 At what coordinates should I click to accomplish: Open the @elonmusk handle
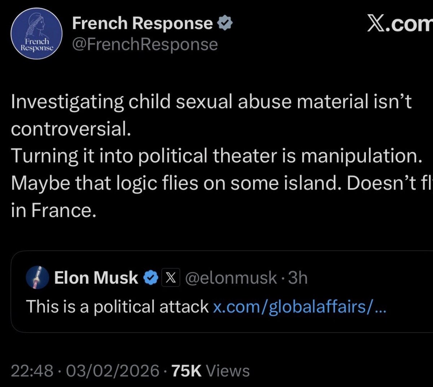[231, 278]
